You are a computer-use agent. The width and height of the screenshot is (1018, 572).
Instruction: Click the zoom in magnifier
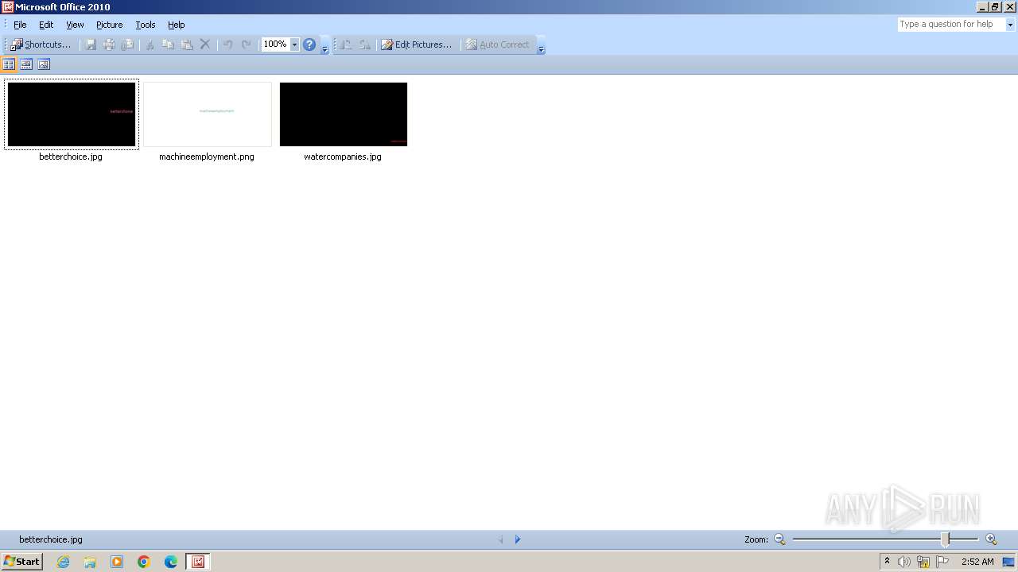click(x=991, y=539)
